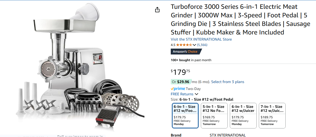Expand the FREE Returns dropdown arrow

pos(197,94)
